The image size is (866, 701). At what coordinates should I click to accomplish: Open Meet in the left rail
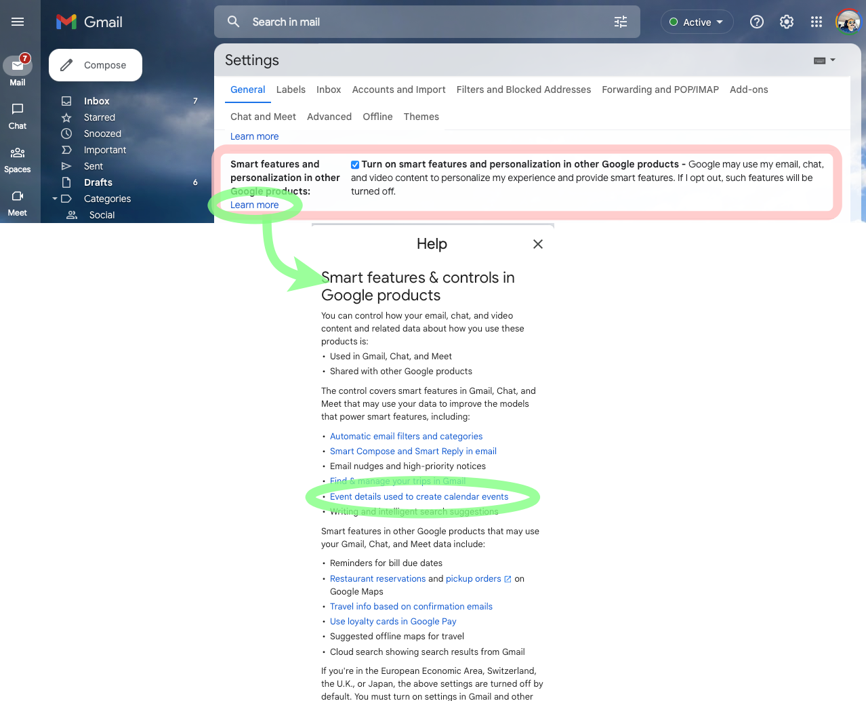(x=18, y=203)
